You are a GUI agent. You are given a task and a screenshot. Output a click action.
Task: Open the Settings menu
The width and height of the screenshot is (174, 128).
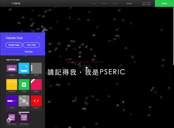point(104,4)
